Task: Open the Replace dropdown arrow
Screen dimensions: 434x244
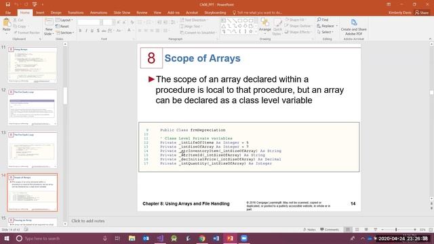Action: [336, 26]
